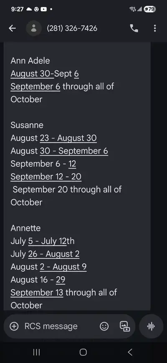Open the three-dot overflow menu

click(x=155, y=28)
